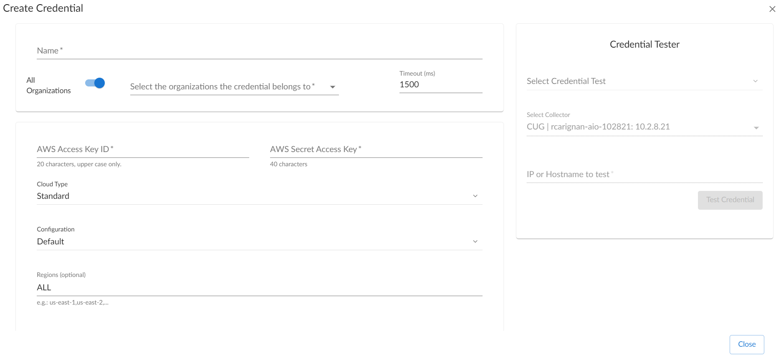
Task: Toggle the All Organizations switch
Action: 95,83
